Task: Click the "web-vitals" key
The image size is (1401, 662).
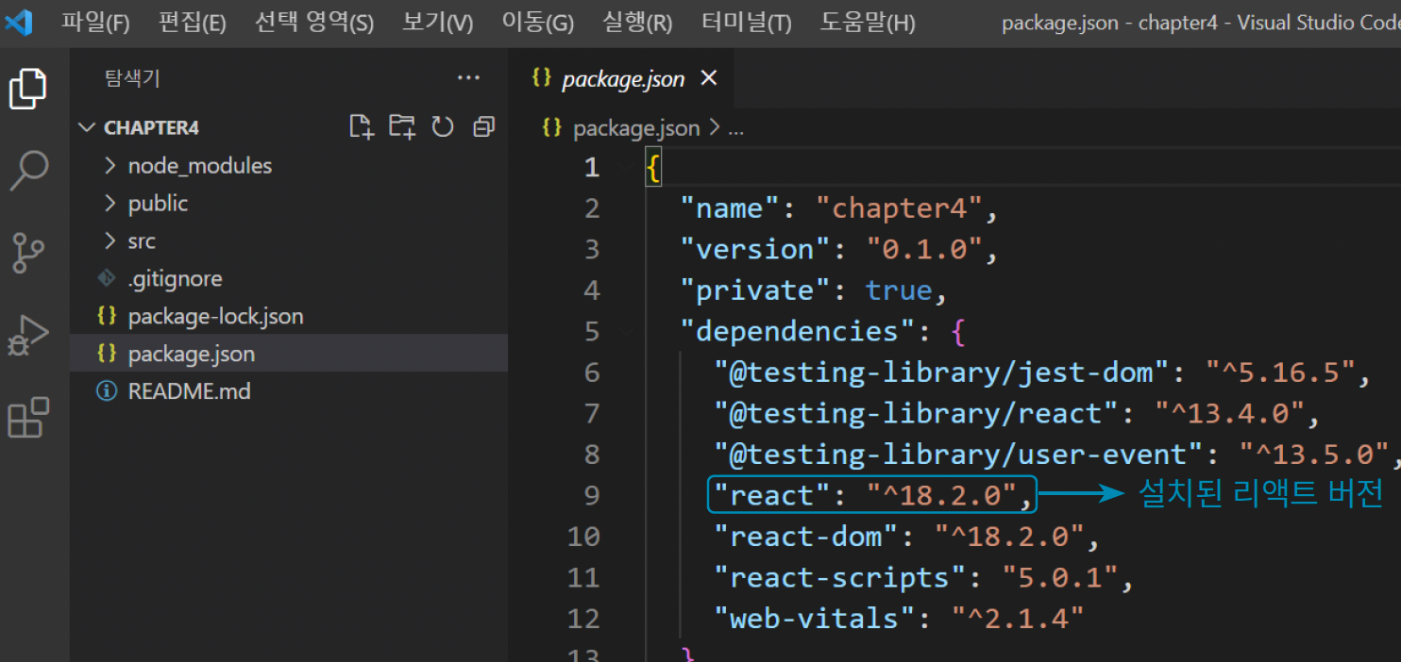Action: (x=814, y=618)
